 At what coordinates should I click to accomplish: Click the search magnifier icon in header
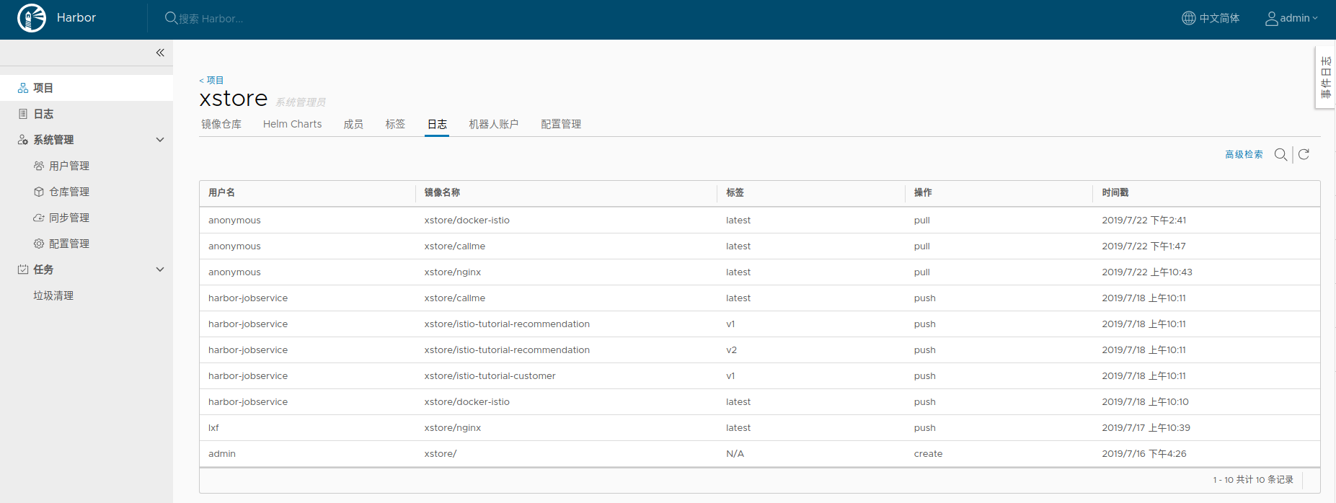pos(171,18)
